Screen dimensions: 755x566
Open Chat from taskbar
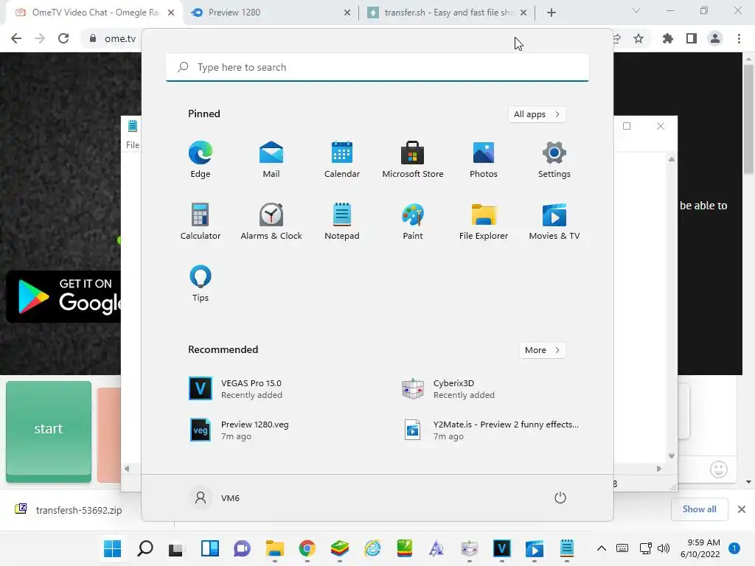tap(242, 548)
